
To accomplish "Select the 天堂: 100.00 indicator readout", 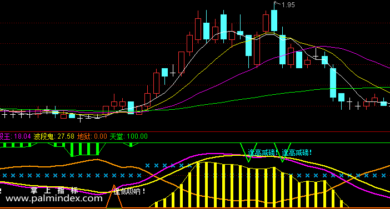I will pos(128,136).
